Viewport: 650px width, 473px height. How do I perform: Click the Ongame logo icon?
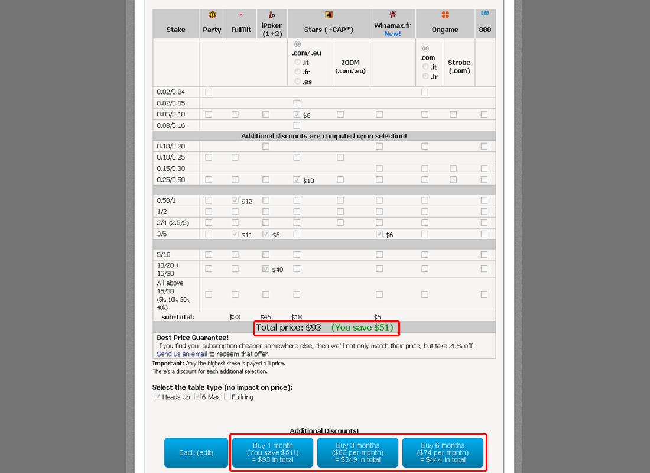coord(445,15)
